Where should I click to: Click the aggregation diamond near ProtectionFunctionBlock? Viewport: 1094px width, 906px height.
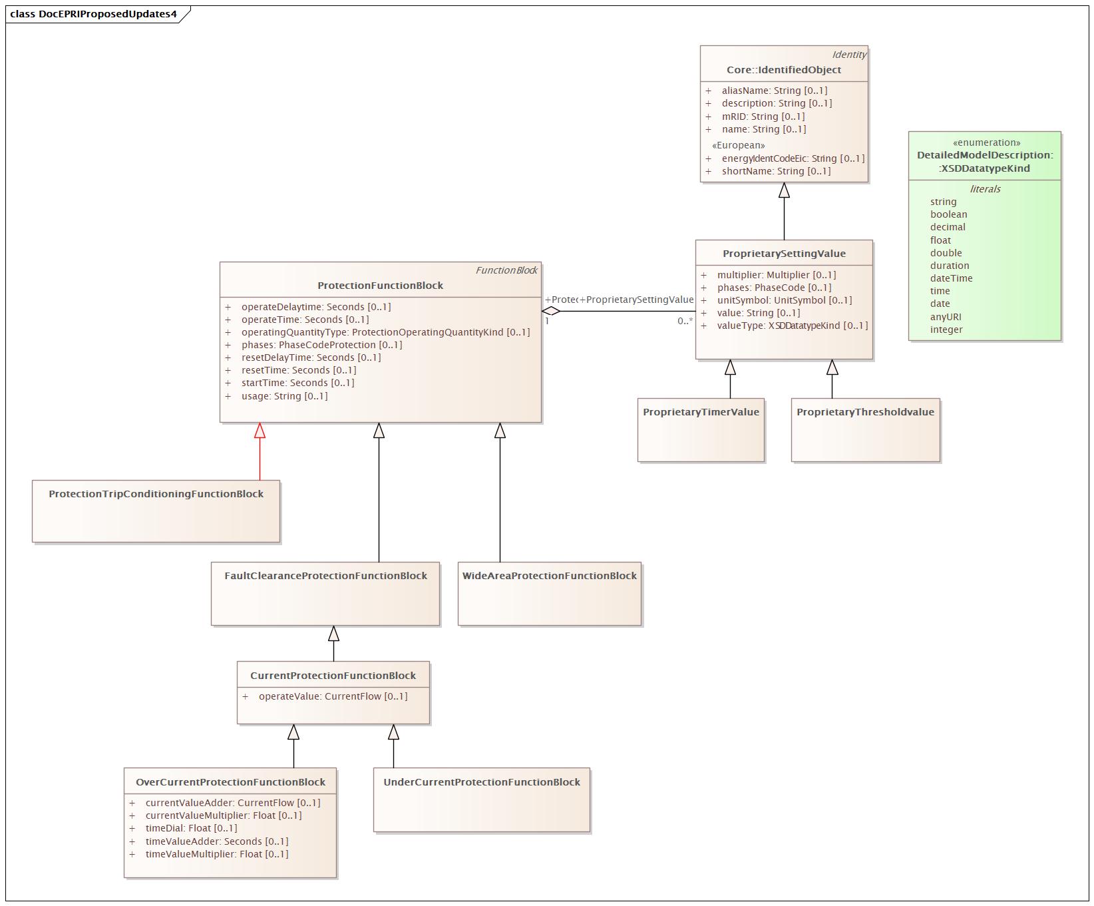(550, 311)
